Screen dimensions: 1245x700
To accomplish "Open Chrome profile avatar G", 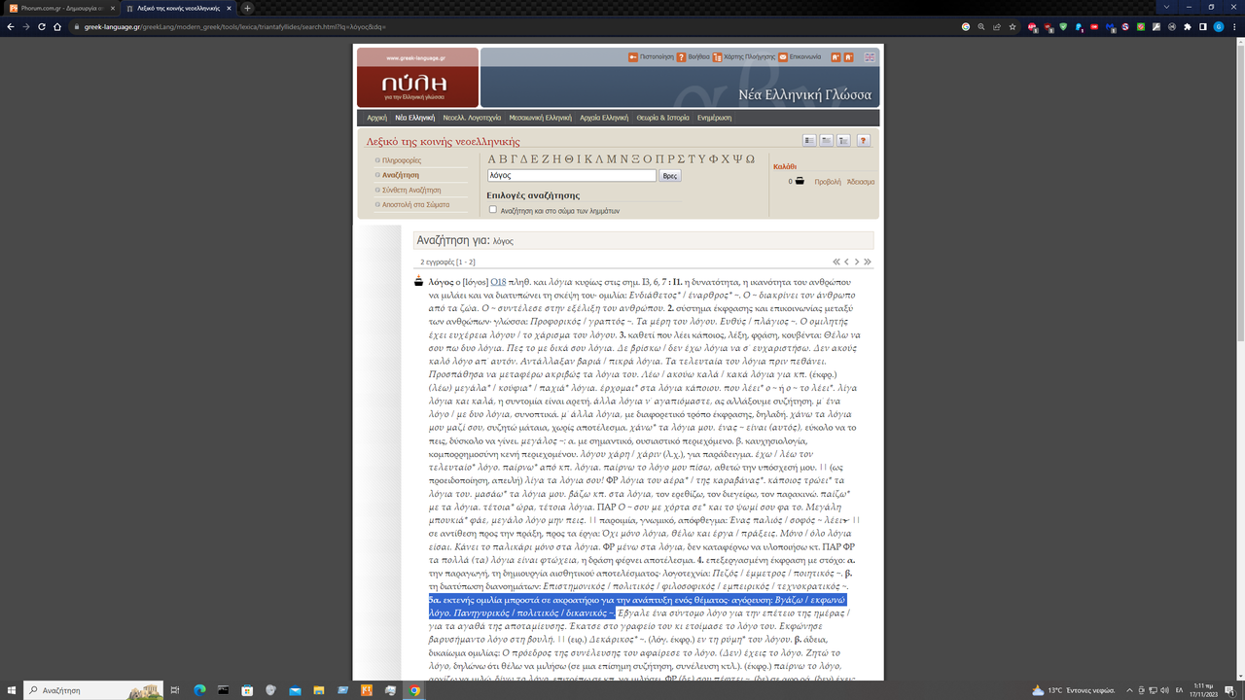I will click(1219, 26).
